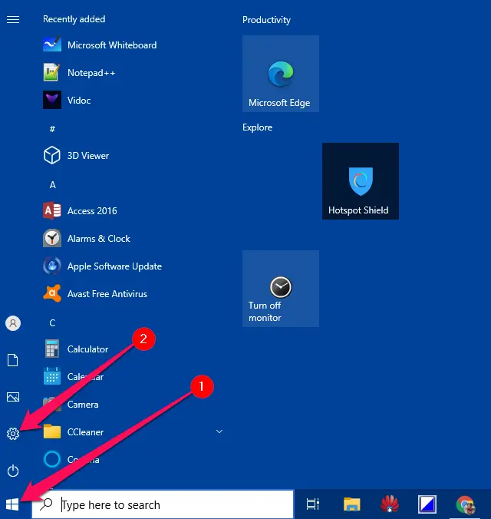Click the 'Productivity' group title
Image resolution: width=491 pixels, height=519 pixels.
coord(266,20)
